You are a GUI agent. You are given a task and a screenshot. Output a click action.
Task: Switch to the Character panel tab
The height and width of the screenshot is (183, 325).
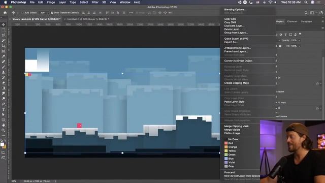[292, 21]
